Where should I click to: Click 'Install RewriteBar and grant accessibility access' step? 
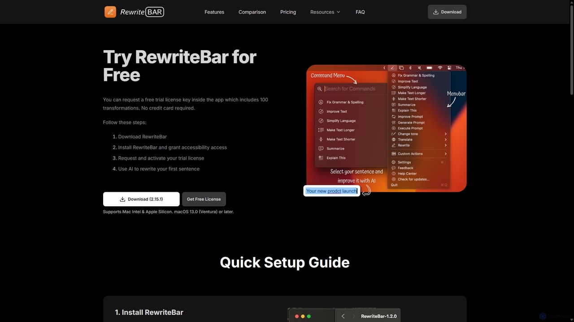point(173,148)
